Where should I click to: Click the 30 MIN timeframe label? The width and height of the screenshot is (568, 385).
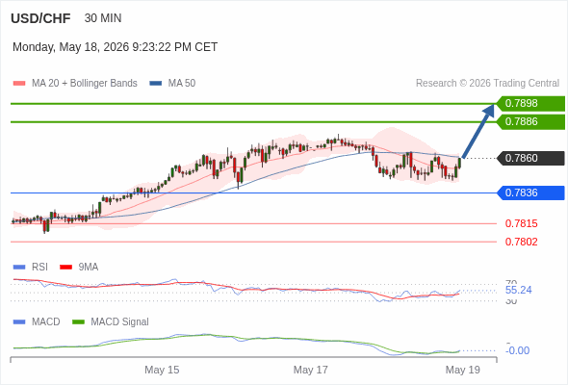tap(103, 18)
